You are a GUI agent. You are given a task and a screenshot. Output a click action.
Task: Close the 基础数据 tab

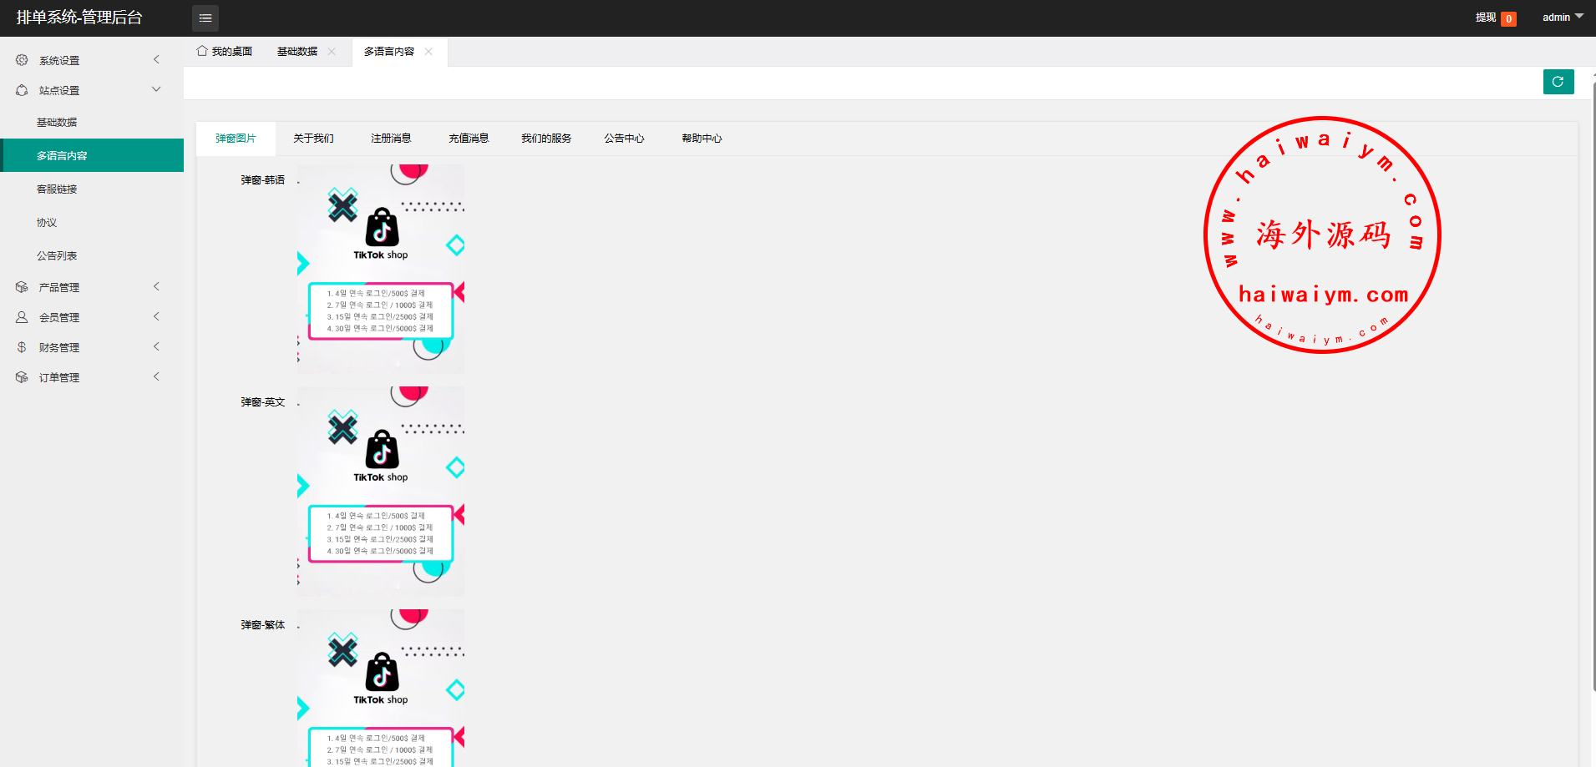[x=332, y=52]
